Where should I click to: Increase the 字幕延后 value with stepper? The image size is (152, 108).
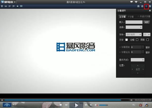tap(143, 51)
